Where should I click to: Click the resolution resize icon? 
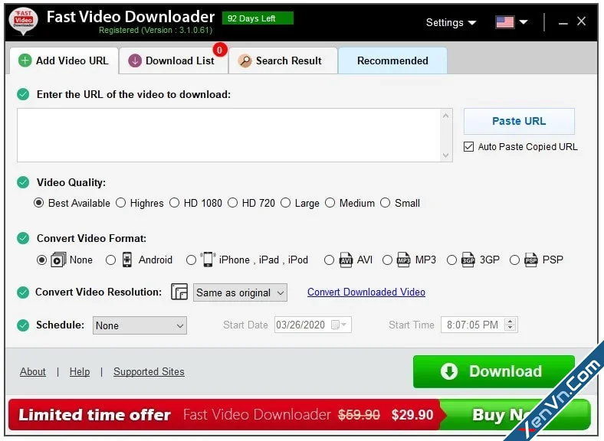tap(179, 292)
